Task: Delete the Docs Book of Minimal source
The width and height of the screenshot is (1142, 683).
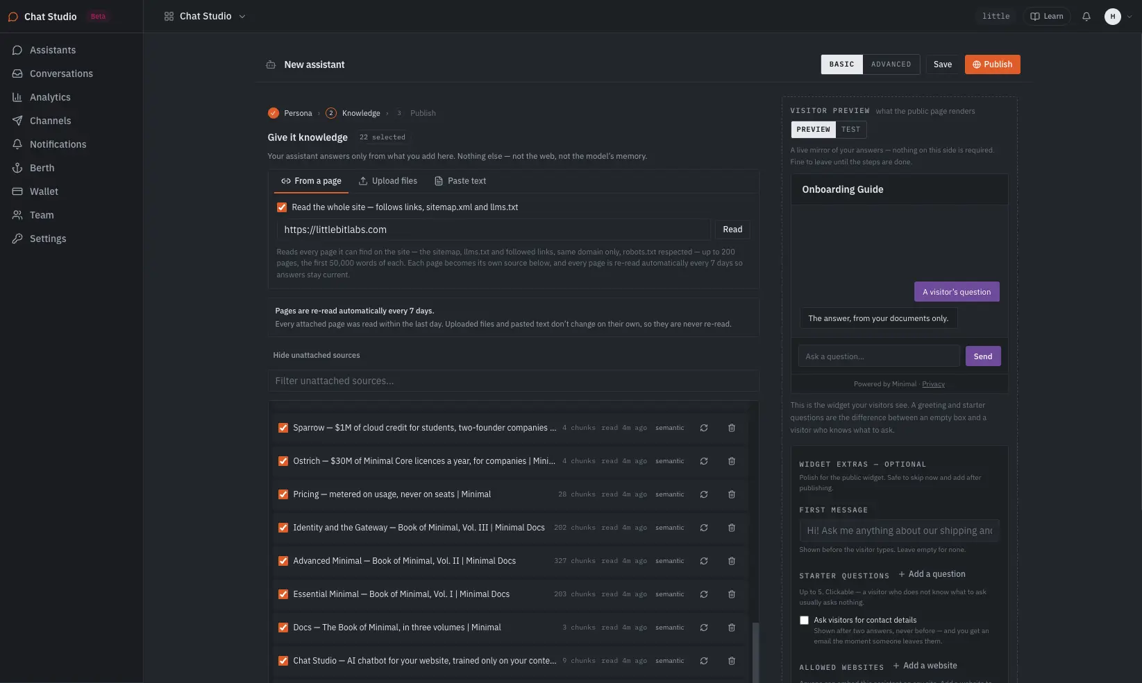Action: click(x=732, y=628)
